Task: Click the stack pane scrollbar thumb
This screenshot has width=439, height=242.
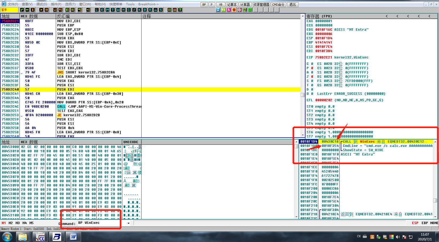Action: tap(435, 200)
